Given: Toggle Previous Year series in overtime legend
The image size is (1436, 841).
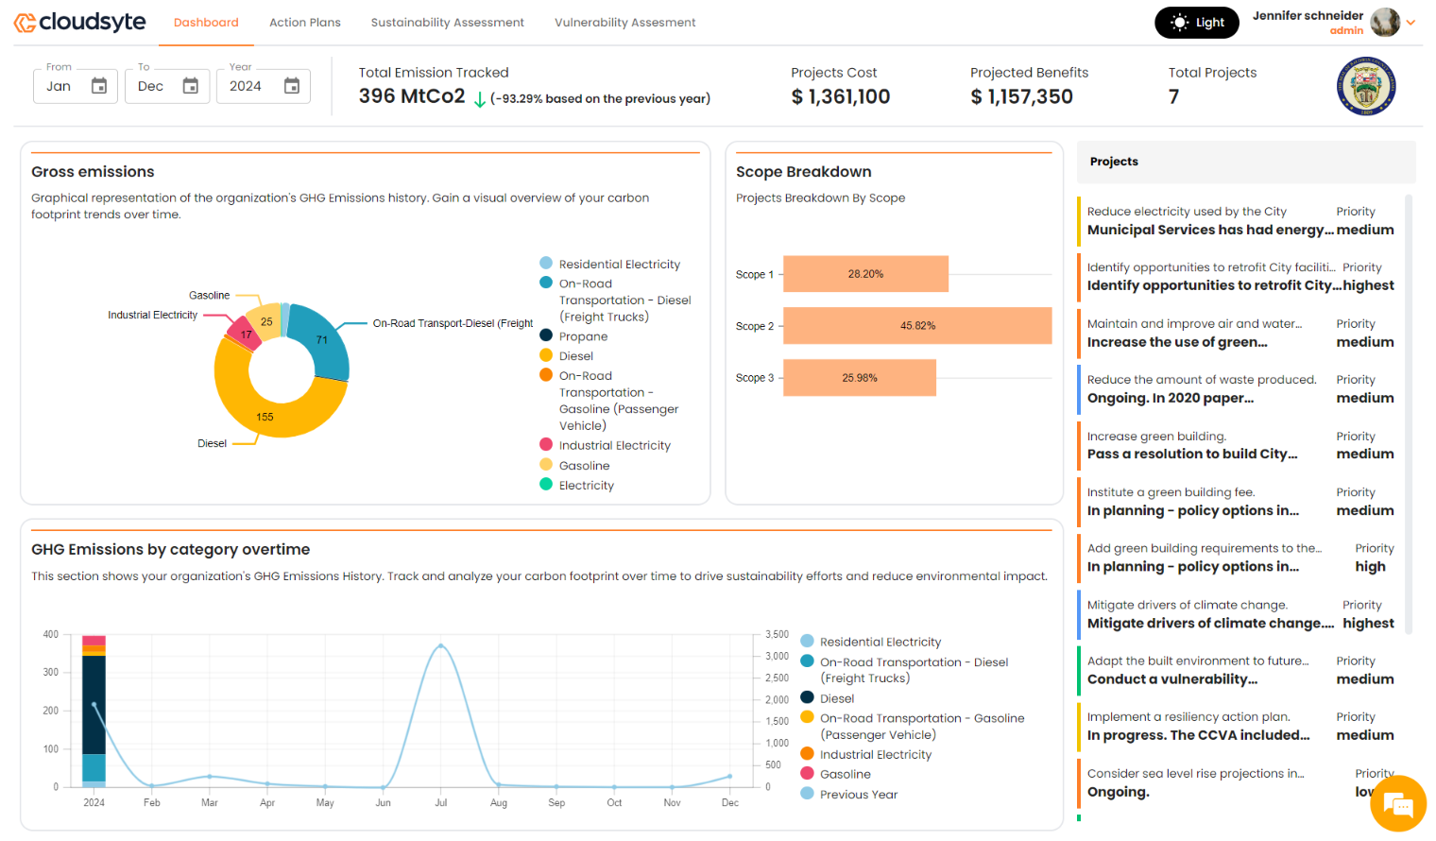Looking at the screenshot, I should coord(858,795).
